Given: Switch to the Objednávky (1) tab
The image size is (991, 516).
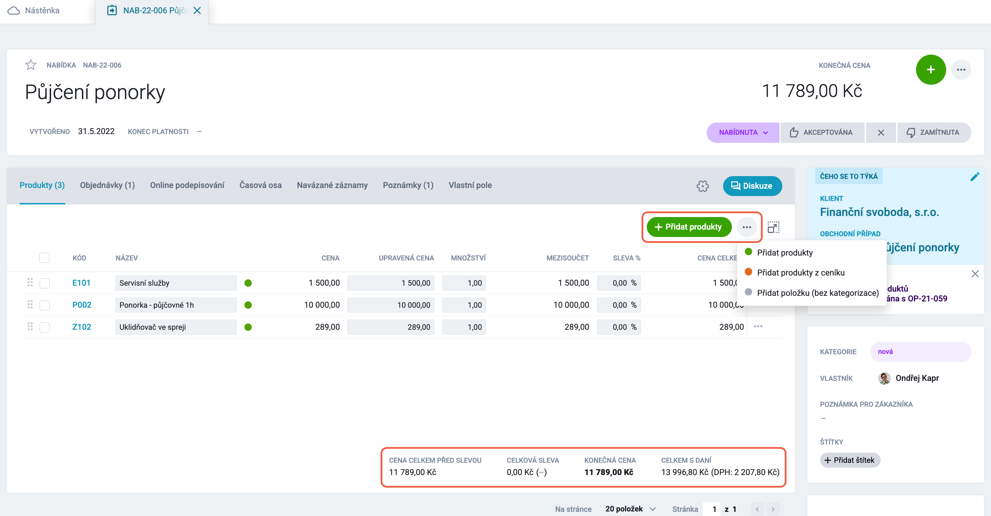Looking at the screenshot, I should (x=108, y=185).
